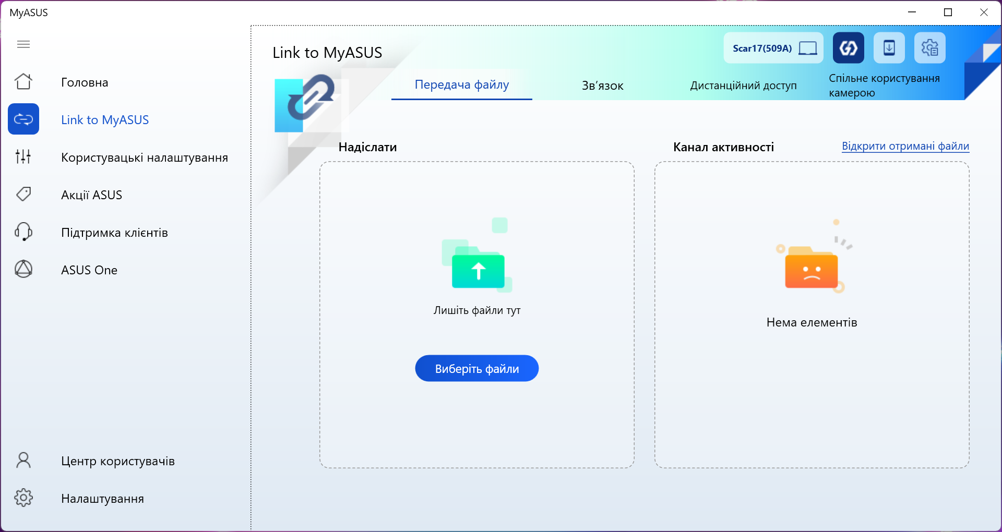This screenshot has height=532, width=1002.
Task: Click the Лишіть файли тут drop text
Action: point(477,310)
